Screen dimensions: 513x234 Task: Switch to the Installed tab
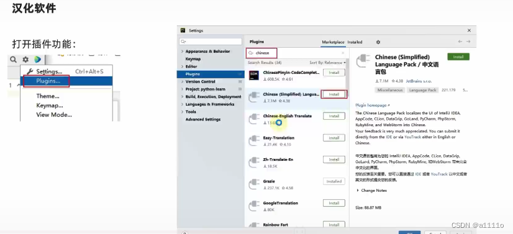[x=355, y=42]
